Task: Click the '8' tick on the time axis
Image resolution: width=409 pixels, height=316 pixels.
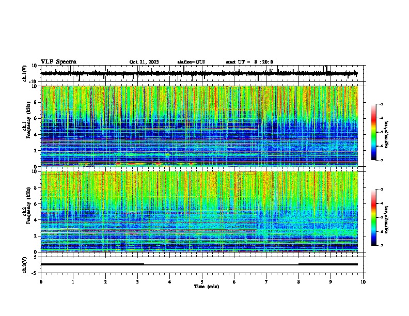Action: 298,282
